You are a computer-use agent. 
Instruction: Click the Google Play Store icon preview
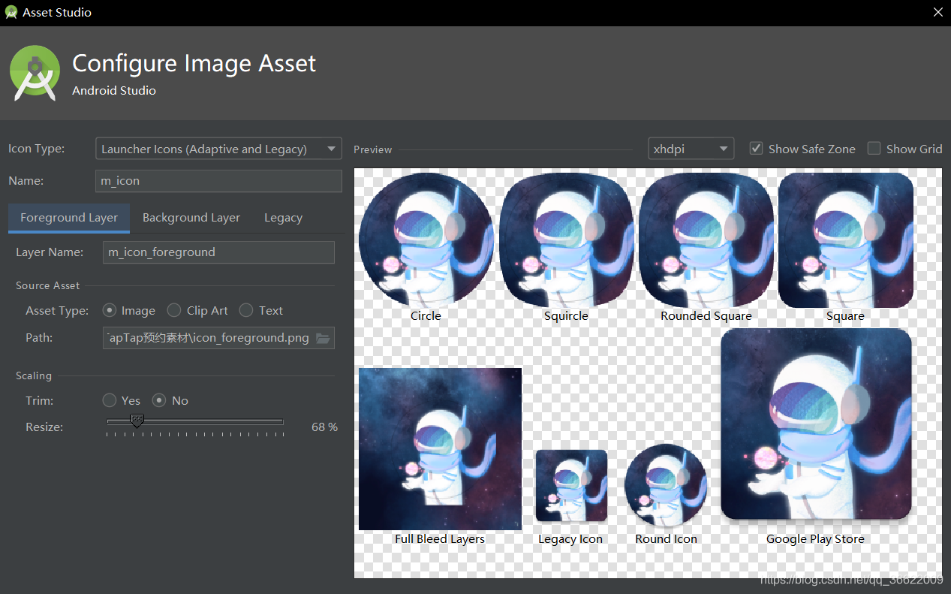coord(816,424)
